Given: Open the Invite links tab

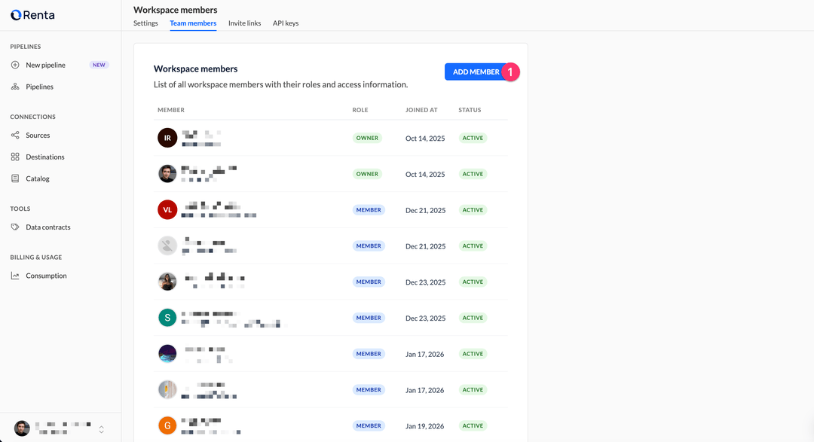Looking at the screenshot, I should (244, 23).
